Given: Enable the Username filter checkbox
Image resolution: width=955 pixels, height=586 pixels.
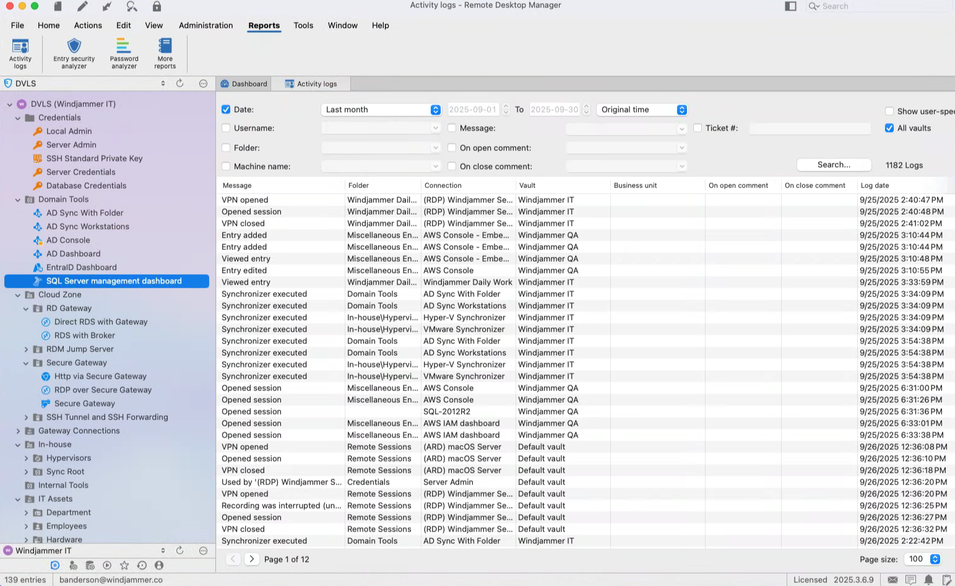Looking at the screenshot, I should 226,128.
